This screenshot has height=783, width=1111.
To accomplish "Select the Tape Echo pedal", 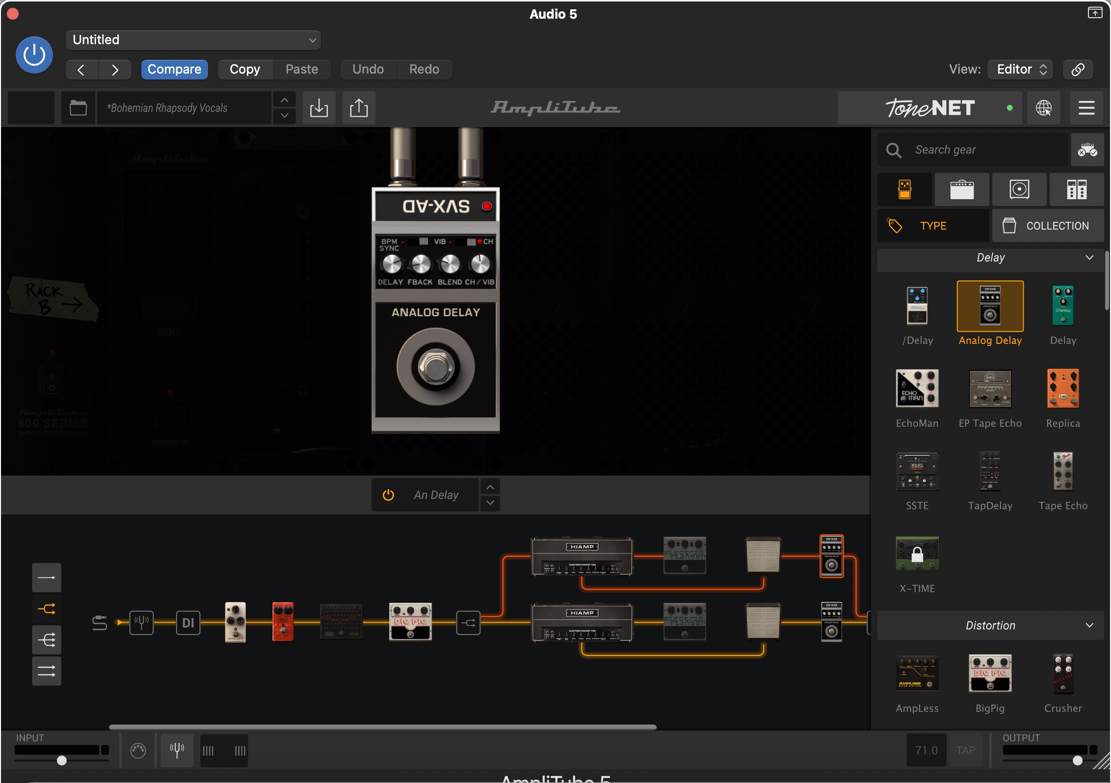I will pyautogui.click(x=1063, y=471).
